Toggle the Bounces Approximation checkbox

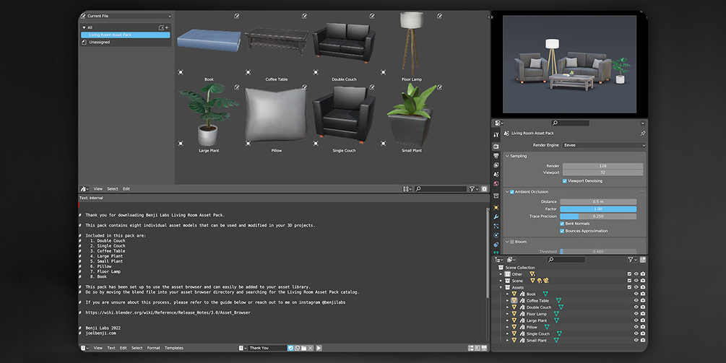[x=562, y=231]
